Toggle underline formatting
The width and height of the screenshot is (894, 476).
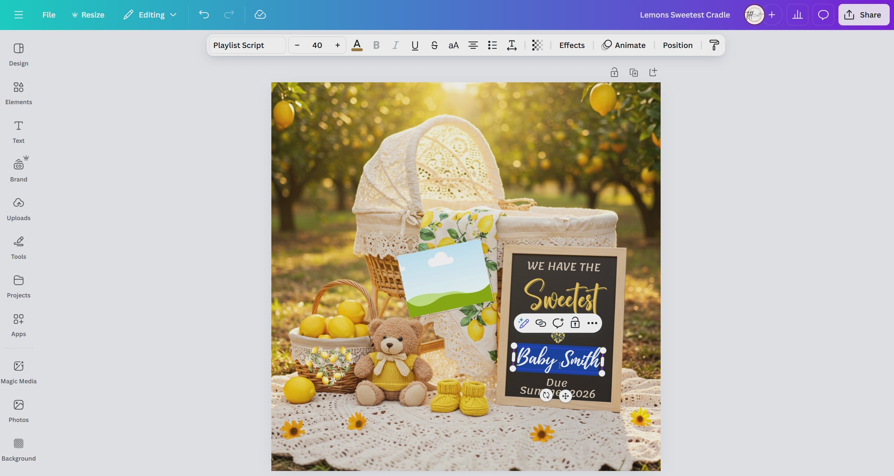click(x=415, y=45)
